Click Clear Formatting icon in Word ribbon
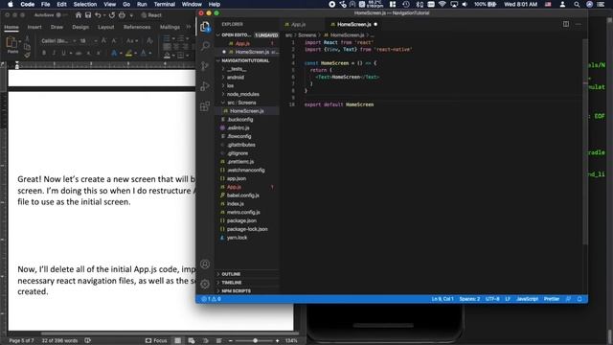 coord(149,40)
